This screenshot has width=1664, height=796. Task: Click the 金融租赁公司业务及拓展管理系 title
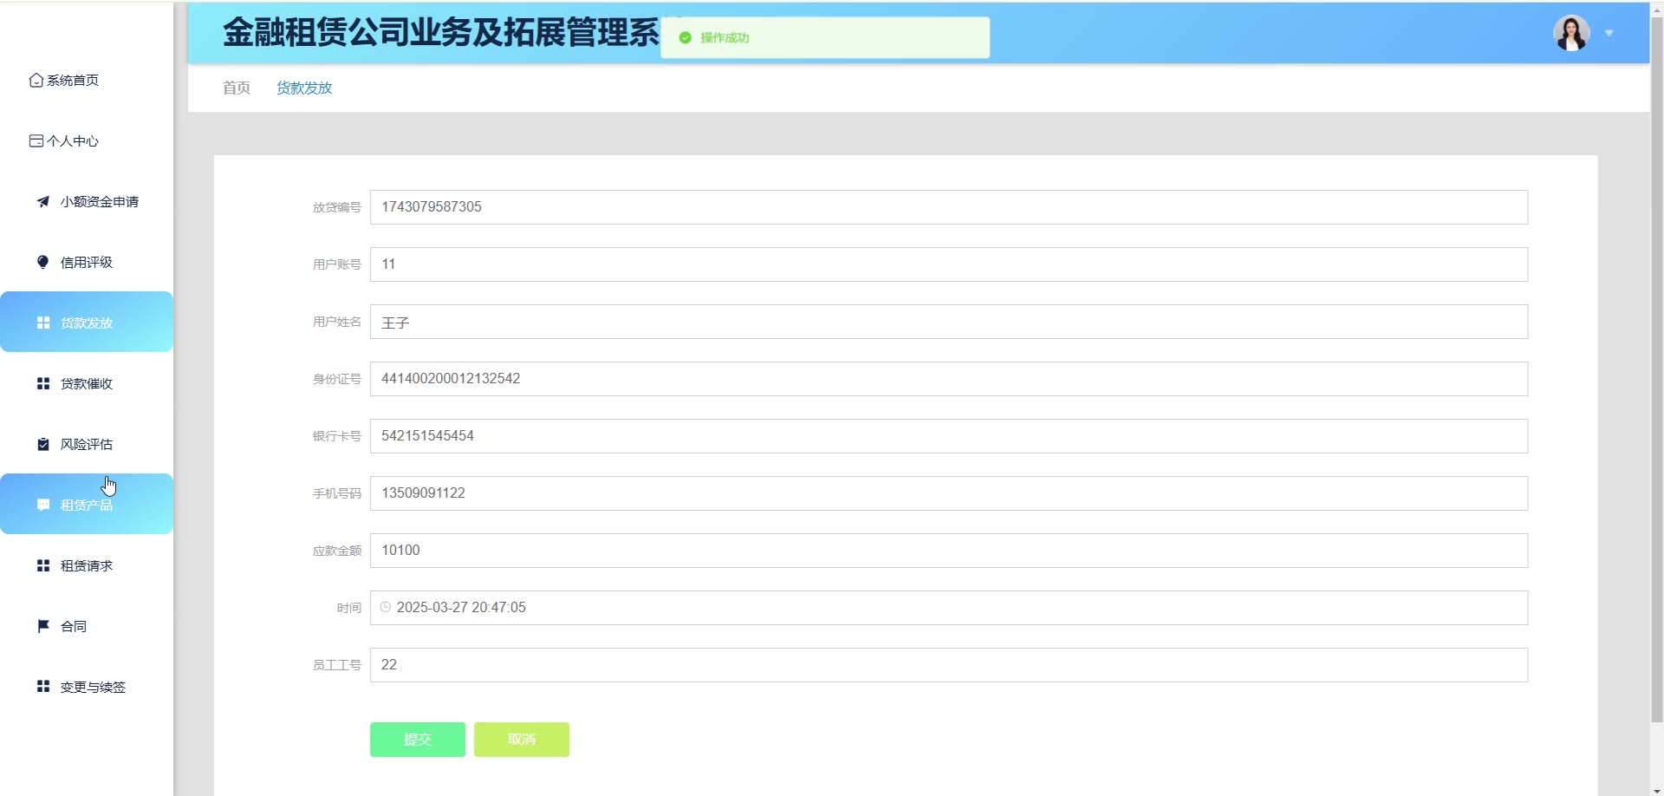441,33
